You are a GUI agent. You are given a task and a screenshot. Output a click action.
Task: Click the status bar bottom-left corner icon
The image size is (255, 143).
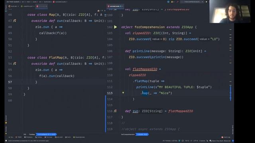click(6, 141)
